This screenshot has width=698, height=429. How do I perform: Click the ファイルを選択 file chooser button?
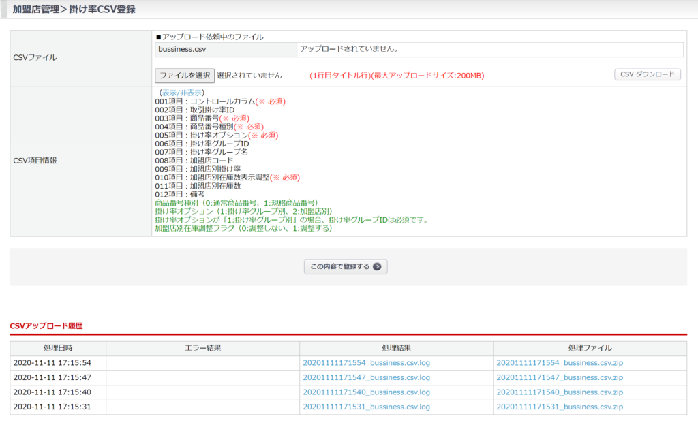(x=185, y=75)
